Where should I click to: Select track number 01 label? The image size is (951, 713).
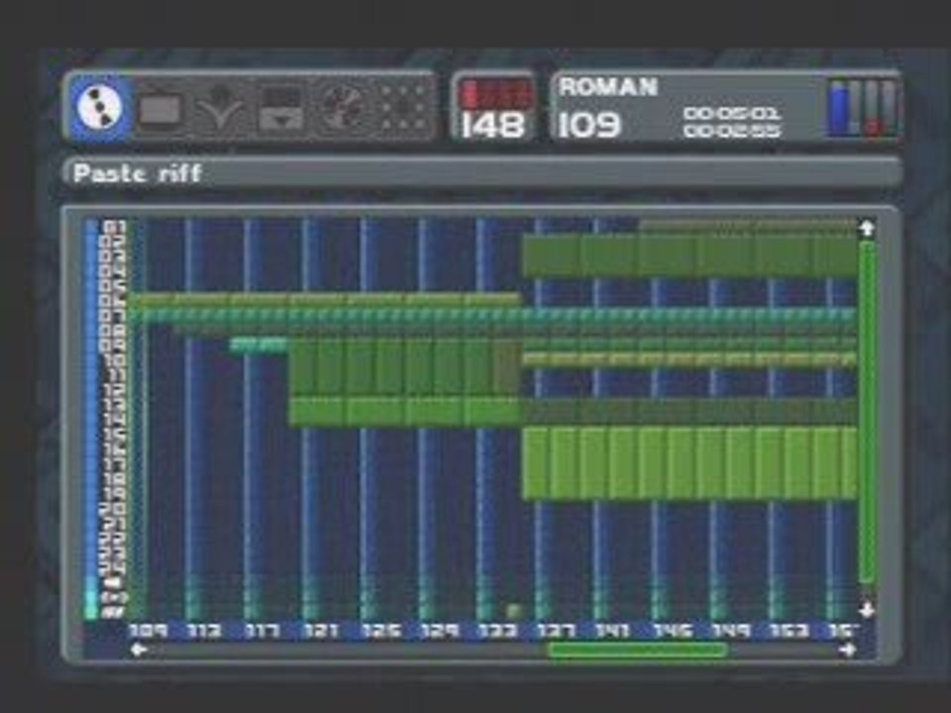(x=114, y=228)
